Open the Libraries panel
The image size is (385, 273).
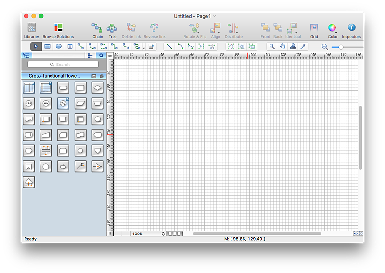tap(32, 30)
